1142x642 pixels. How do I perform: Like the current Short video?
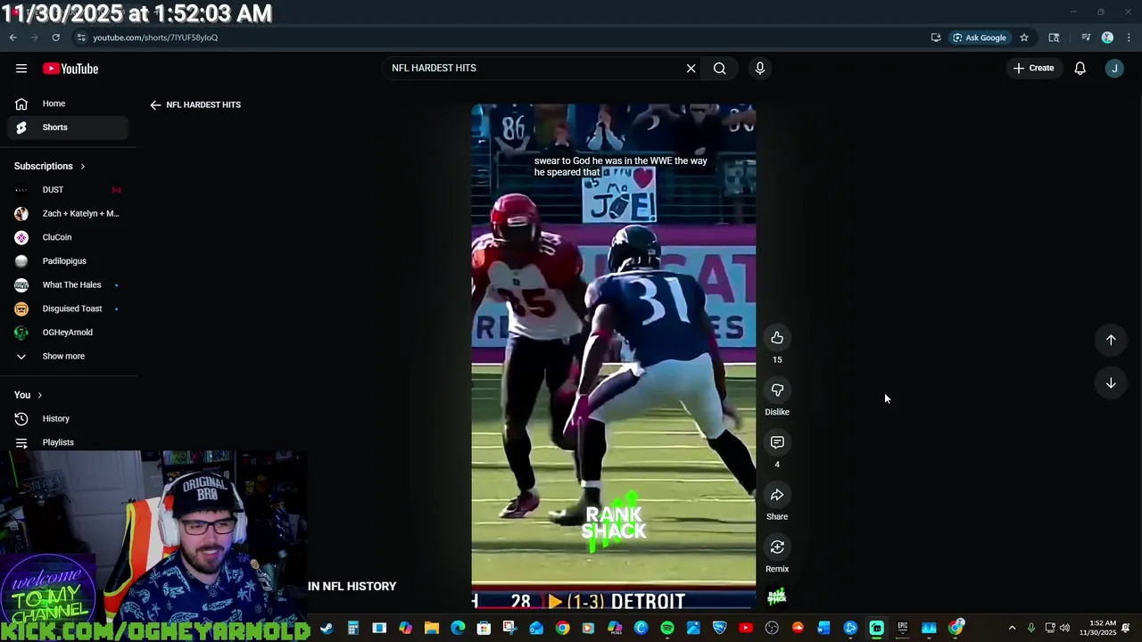click(777, 338)
